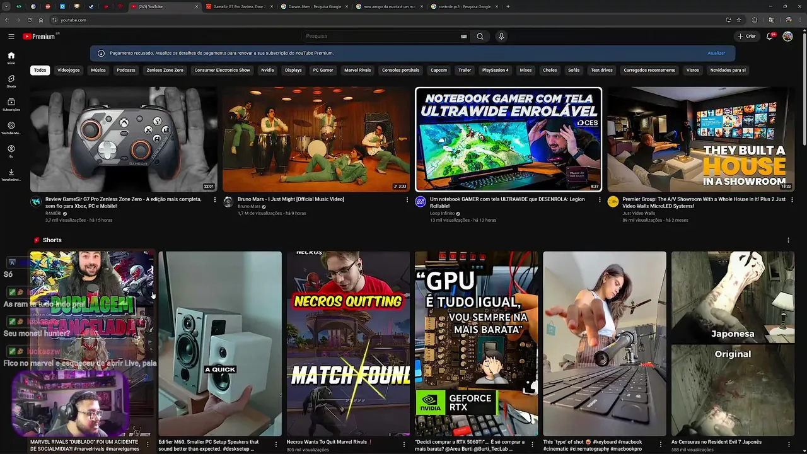The width and height of the screenshot is (807, 454).
Task: Select the Todos filter chip
Action: tap(40, 70)
